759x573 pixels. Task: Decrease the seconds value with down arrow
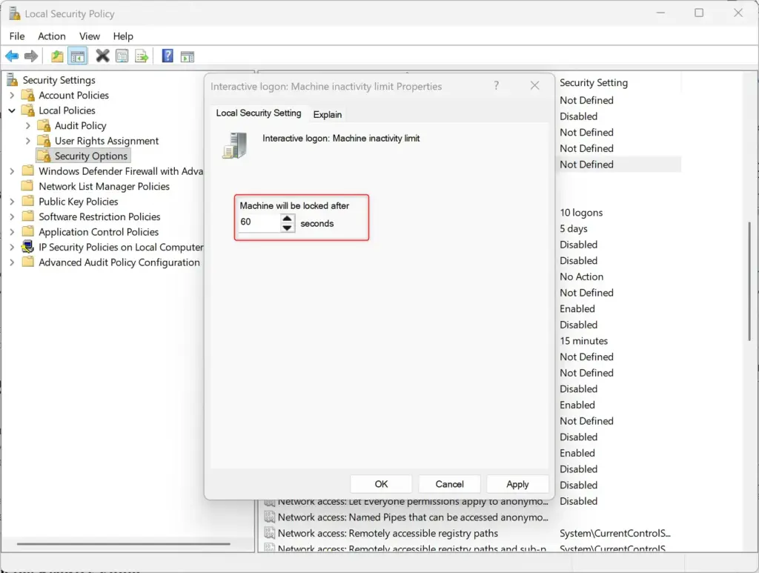[287, 228]
